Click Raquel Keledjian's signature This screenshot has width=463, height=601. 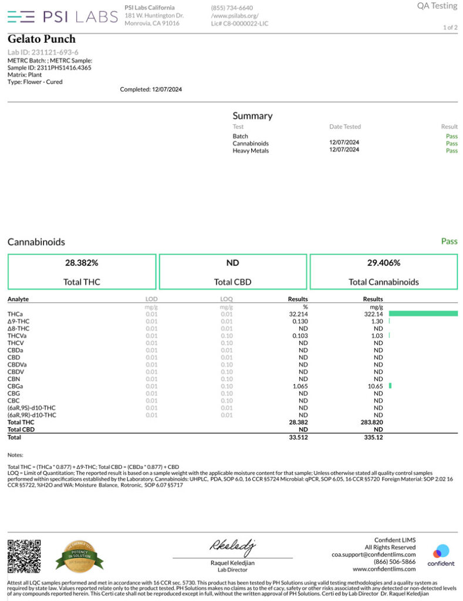coord(232,548)
